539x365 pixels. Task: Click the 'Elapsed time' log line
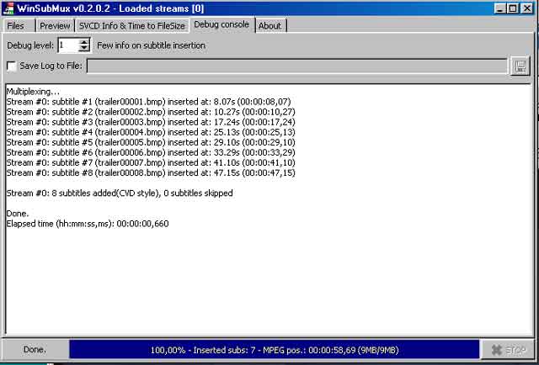pos(88,224)
